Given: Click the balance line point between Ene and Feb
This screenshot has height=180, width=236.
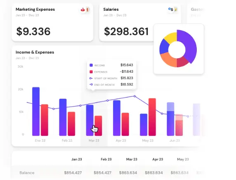Looking at the screenshot, I should pos(54,109).
